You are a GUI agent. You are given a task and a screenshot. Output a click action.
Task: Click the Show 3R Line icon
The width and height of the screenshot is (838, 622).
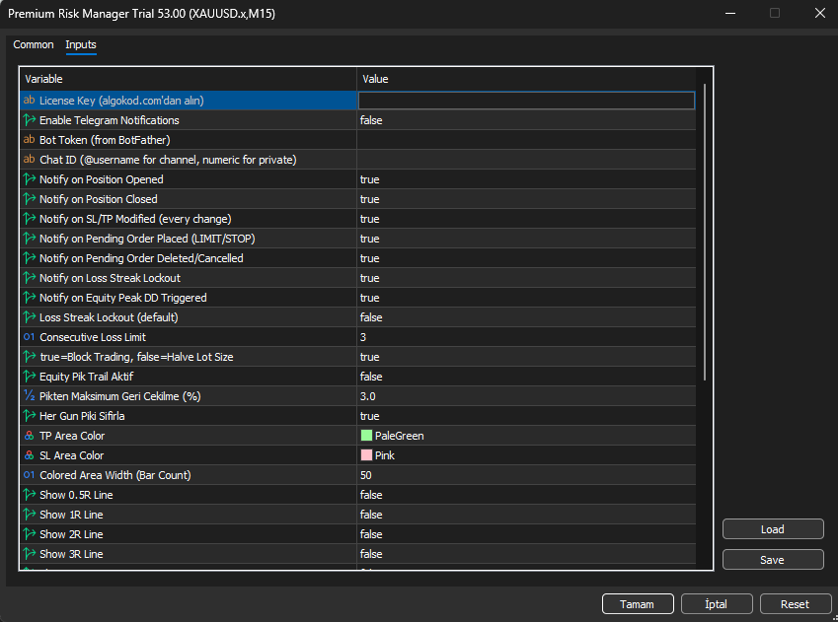click(30, 554)
